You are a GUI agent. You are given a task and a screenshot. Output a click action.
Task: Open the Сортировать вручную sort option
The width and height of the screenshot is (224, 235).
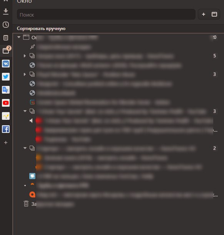click(x=41, y=29)
